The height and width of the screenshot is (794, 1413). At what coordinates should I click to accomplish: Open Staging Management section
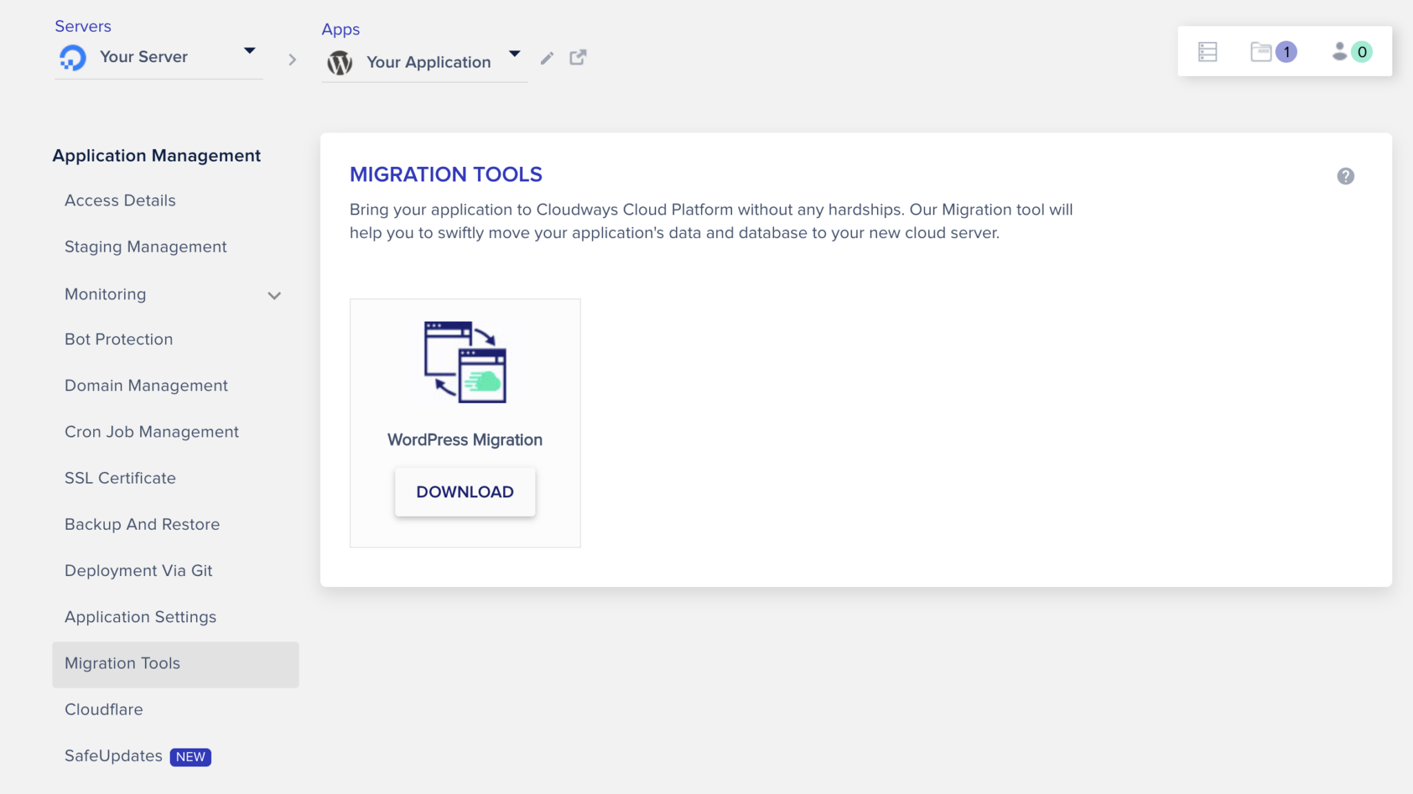(146, 247)
